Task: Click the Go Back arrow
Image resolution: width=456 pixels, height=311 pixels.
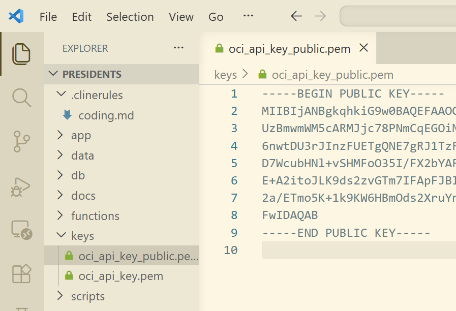Action: (x=296, y=16)
